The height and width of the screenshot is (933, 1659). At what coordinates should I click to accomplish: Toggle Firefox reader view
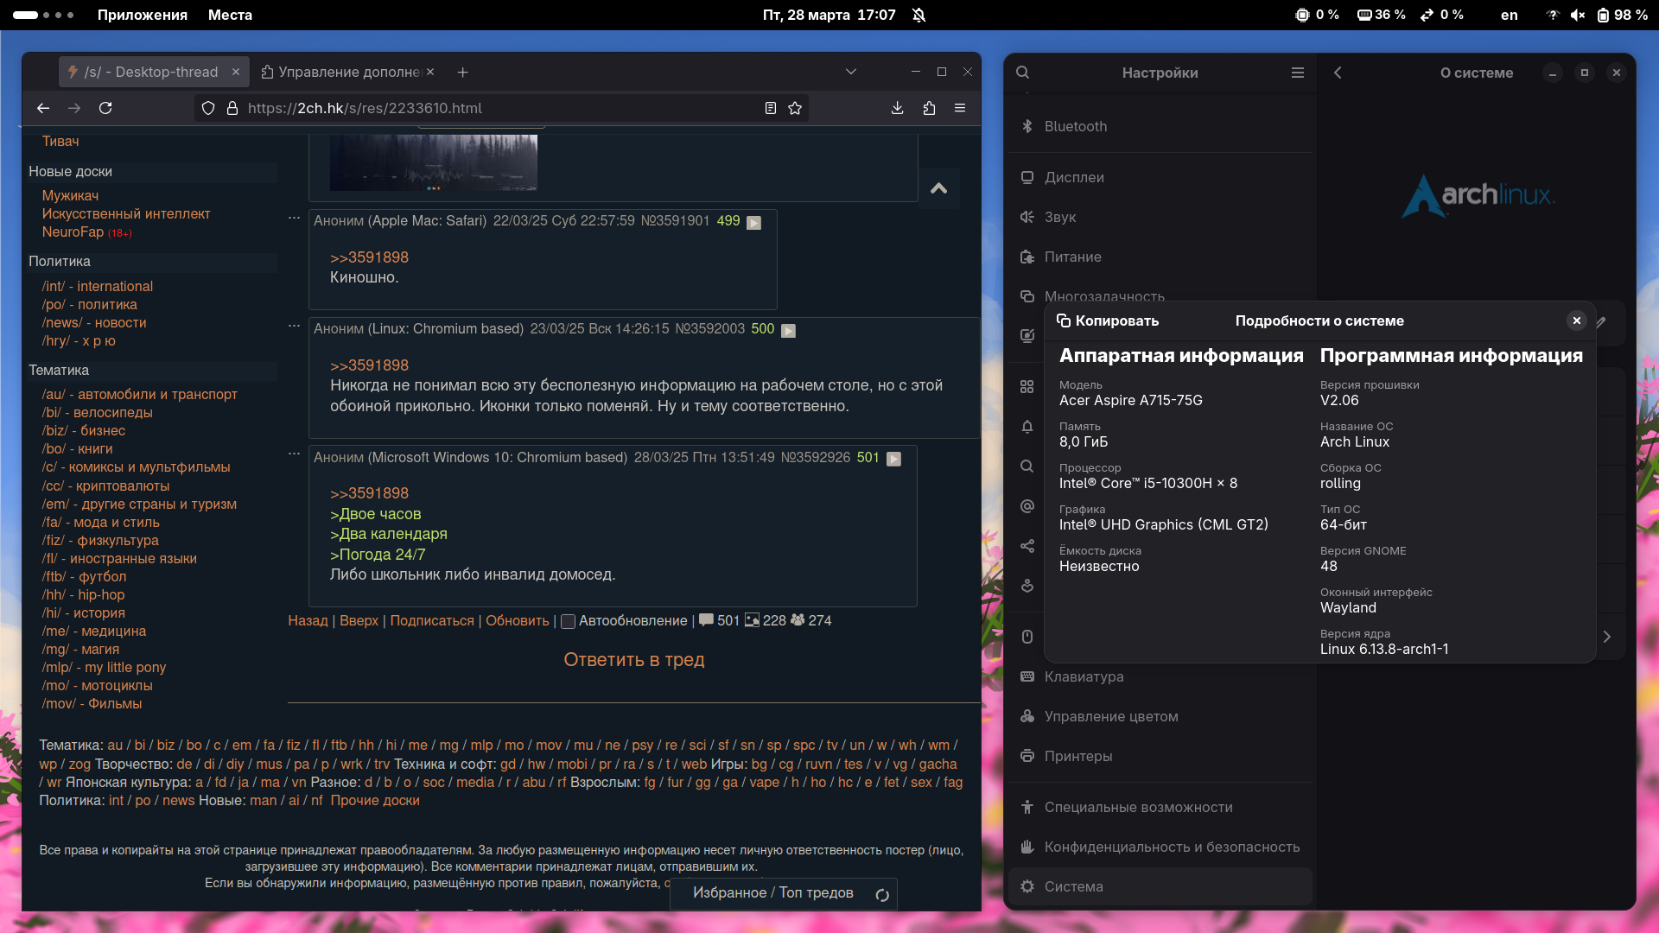(770, 108)
